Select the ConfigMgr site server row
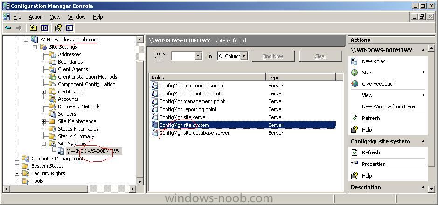This screenshot has height=205, width=438. 243,117
